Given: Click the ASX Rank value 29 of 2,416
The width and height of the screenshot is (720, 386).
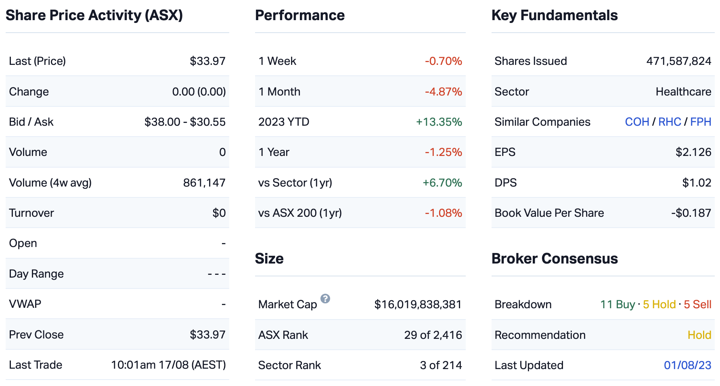Looking at the screenshot, I should (433, 335).
